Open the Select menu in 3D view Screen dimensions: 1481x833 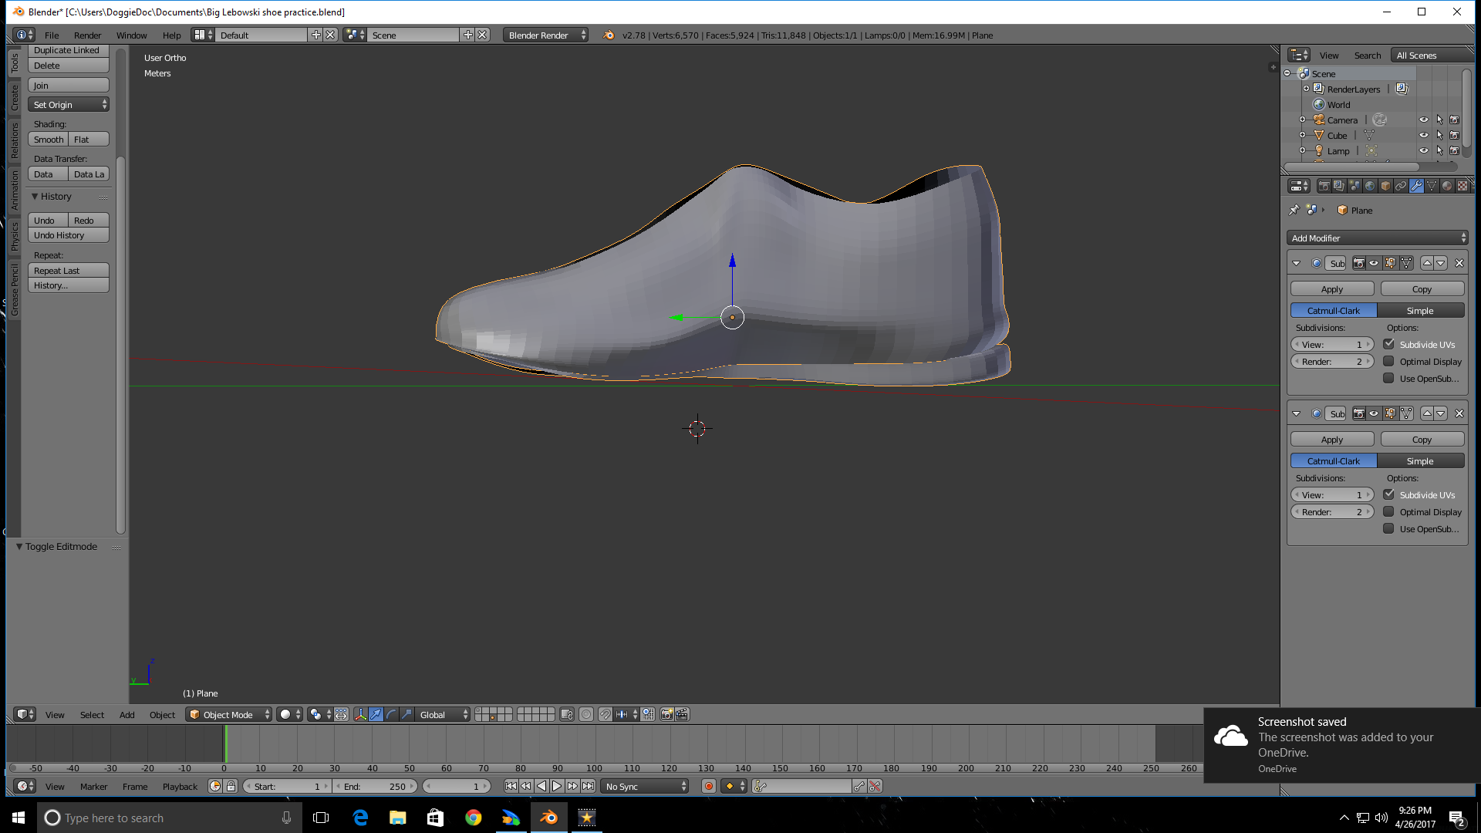pos(92,715)
